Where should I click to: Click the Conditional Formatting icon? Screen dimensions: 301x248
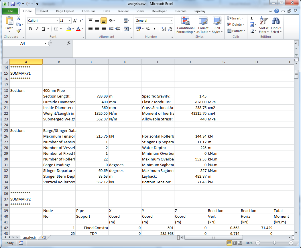[x=186, y=21]
